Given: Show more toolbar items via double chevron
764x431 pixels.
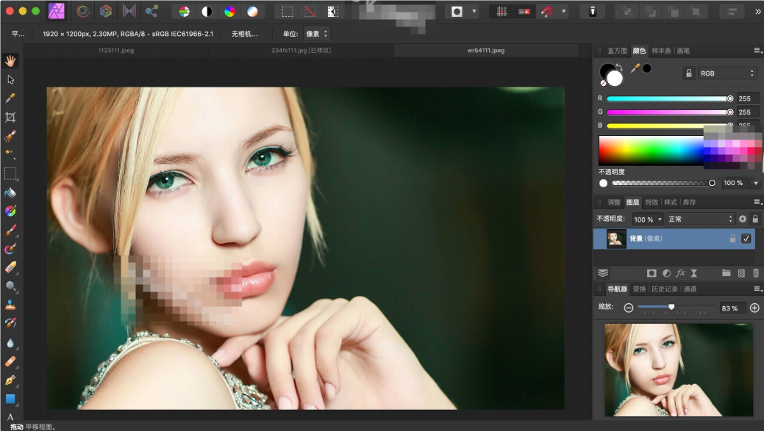Looking at the screenshot, I should coord(758,12).
